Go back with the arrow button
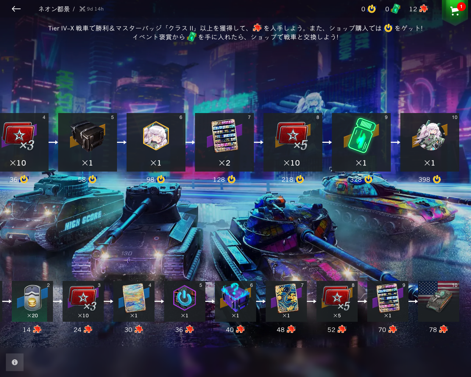 pos(16,9)
